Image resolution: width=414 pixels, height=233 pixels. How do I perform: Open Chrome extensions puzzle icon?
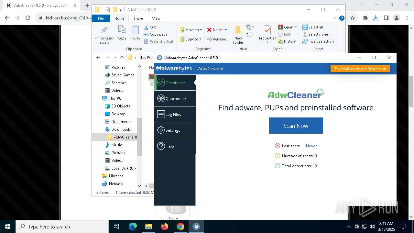coord(365,18)
